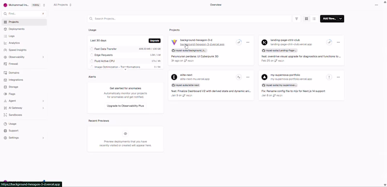Click the Support sidebar icon

[x=5, y=131]
